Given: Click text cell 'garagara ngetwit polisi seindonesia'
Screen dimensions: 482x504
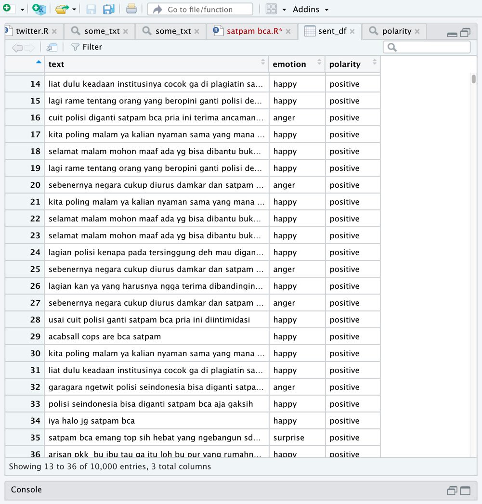Looking at the screenshot, I should coord(156,387).
